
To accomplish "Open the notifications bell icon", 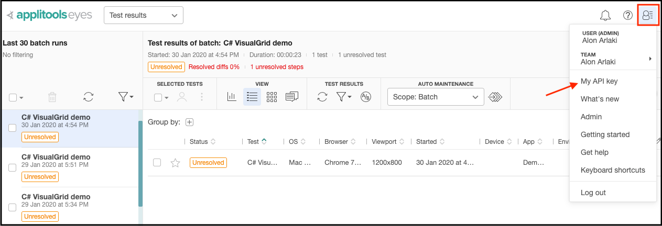I will tap(605, 15).
